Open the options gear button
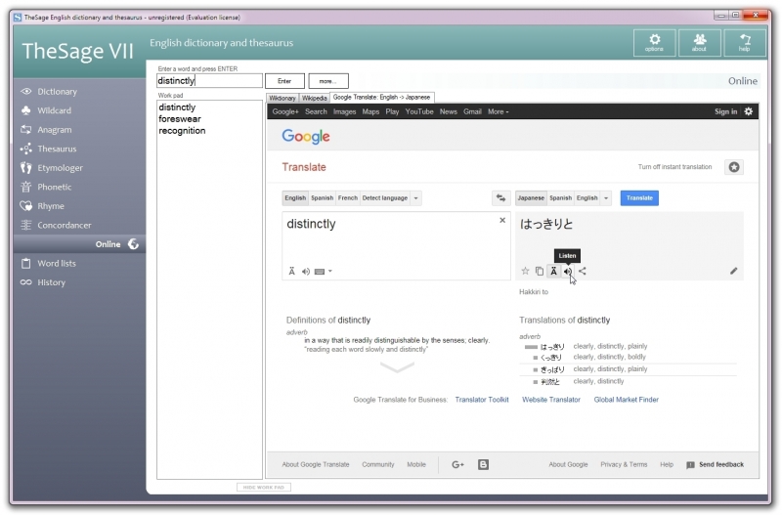This screenshot has height=515, width=782. pos(654,43)
